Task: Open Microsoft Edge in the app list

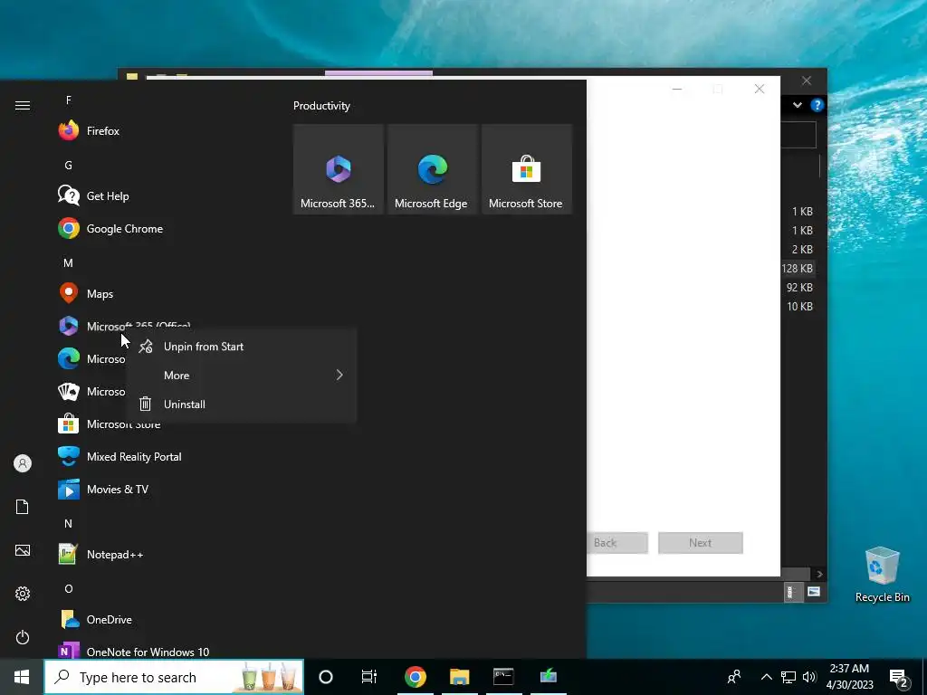Action: (x=91, y=359)
